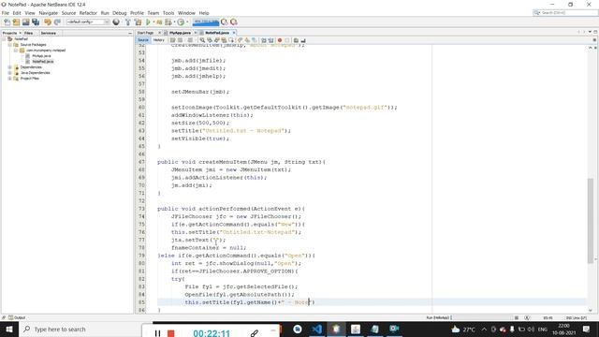This screenshot has width=599, height=337.
Task: Select MyApp.java in project tree
Action: click(x=41, y=56)
